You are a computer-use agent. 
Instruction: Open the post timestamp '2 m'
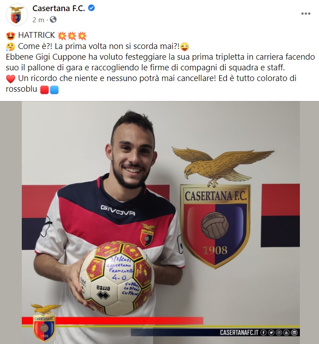pos(38,20)
